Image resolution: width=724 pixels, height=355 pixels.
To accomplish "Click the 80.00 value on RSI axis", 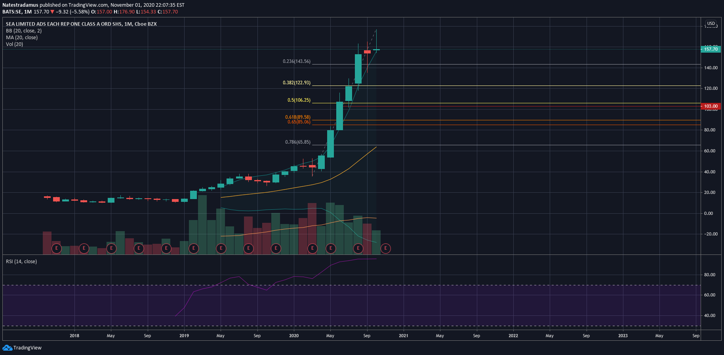I will coord(709,275).
